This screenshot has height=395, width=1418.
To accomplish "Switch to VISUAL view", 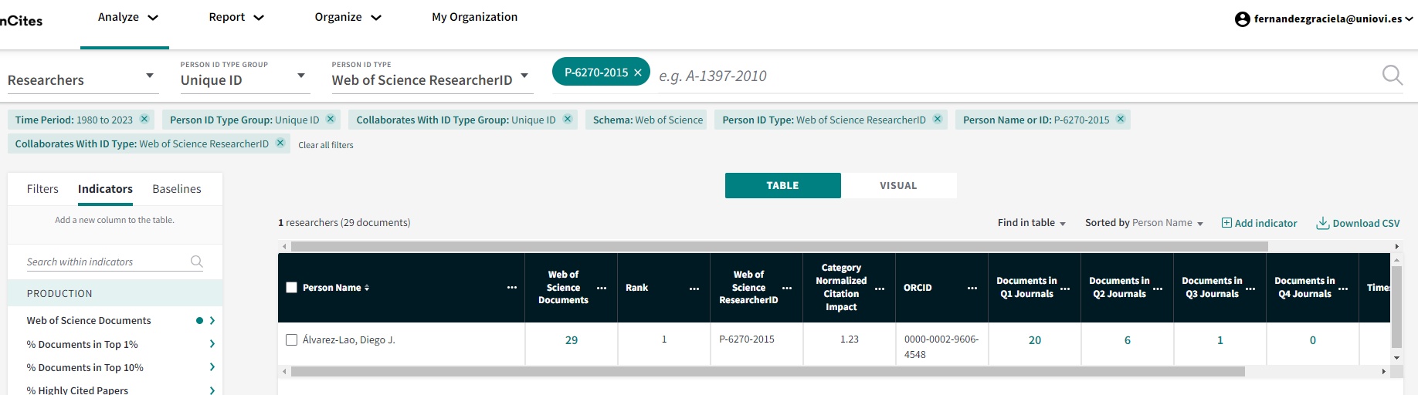I will (x=898, y=186).
